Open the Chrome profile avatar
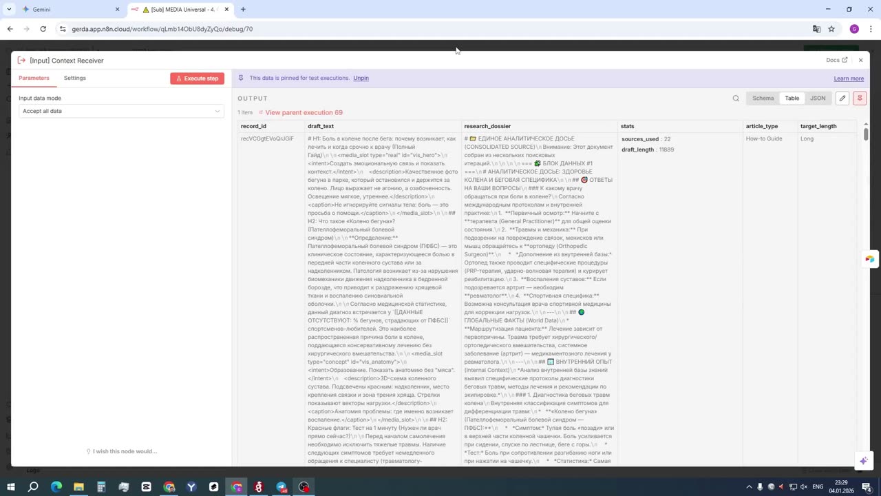 tap(854, 29)
